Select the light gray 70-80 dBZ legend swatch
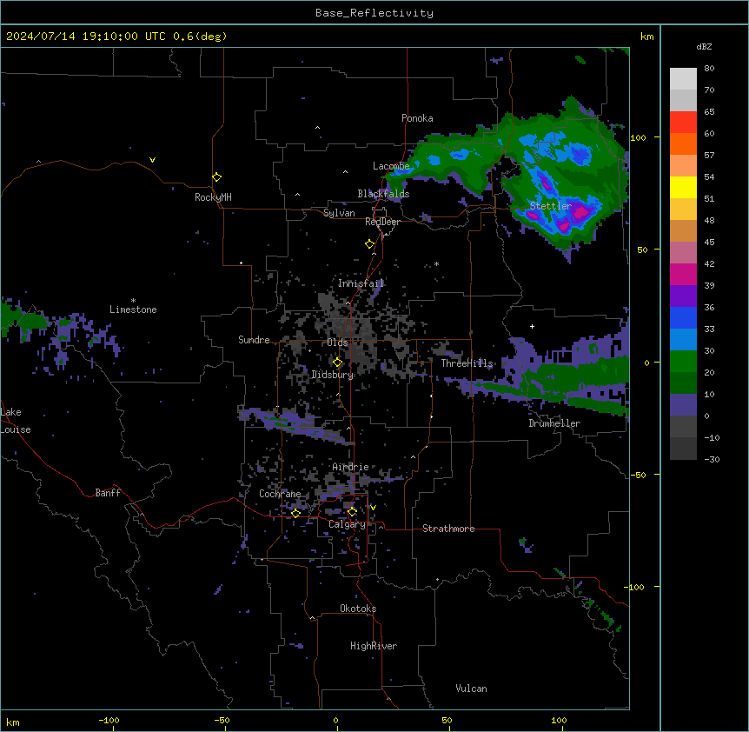Screen dimensions: 749x732 coord(683,79)
